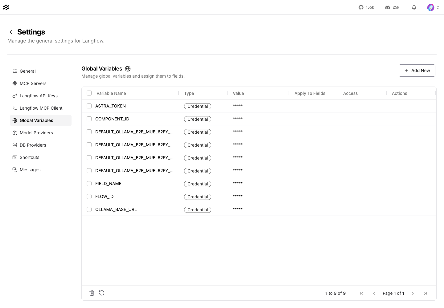Image resolution: width=444 pixels, height=308 pixels.
Task: Click the FLOW_ID variable name
Action: (x=104, y=197)
